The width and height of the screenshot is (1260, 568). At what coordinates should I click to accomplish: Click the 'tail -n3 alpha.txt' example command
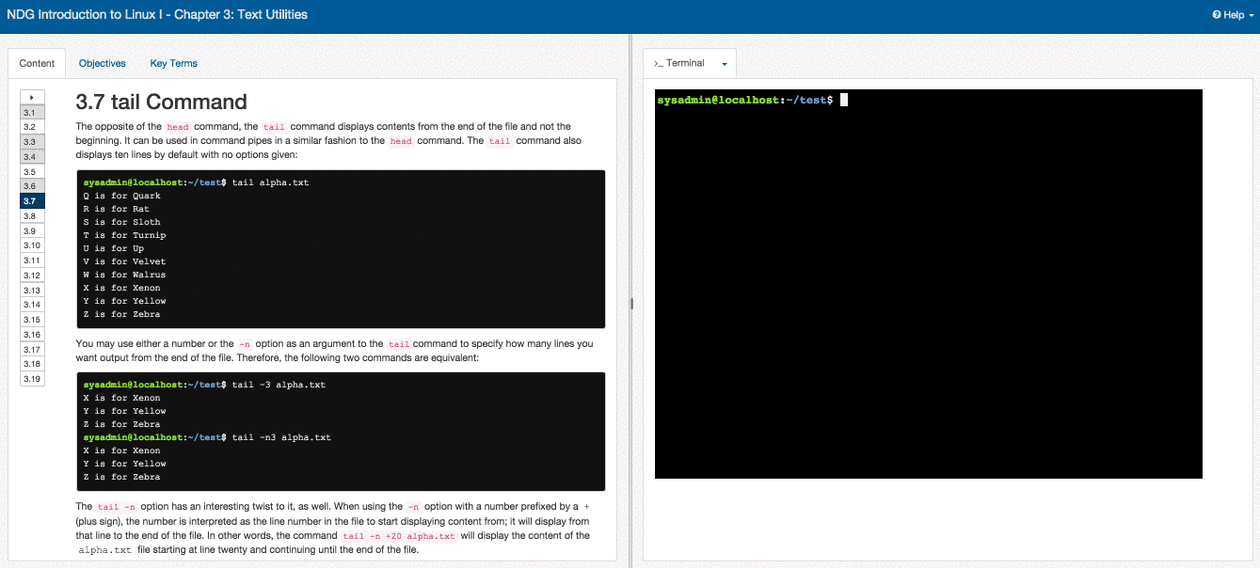click(281, 437)
